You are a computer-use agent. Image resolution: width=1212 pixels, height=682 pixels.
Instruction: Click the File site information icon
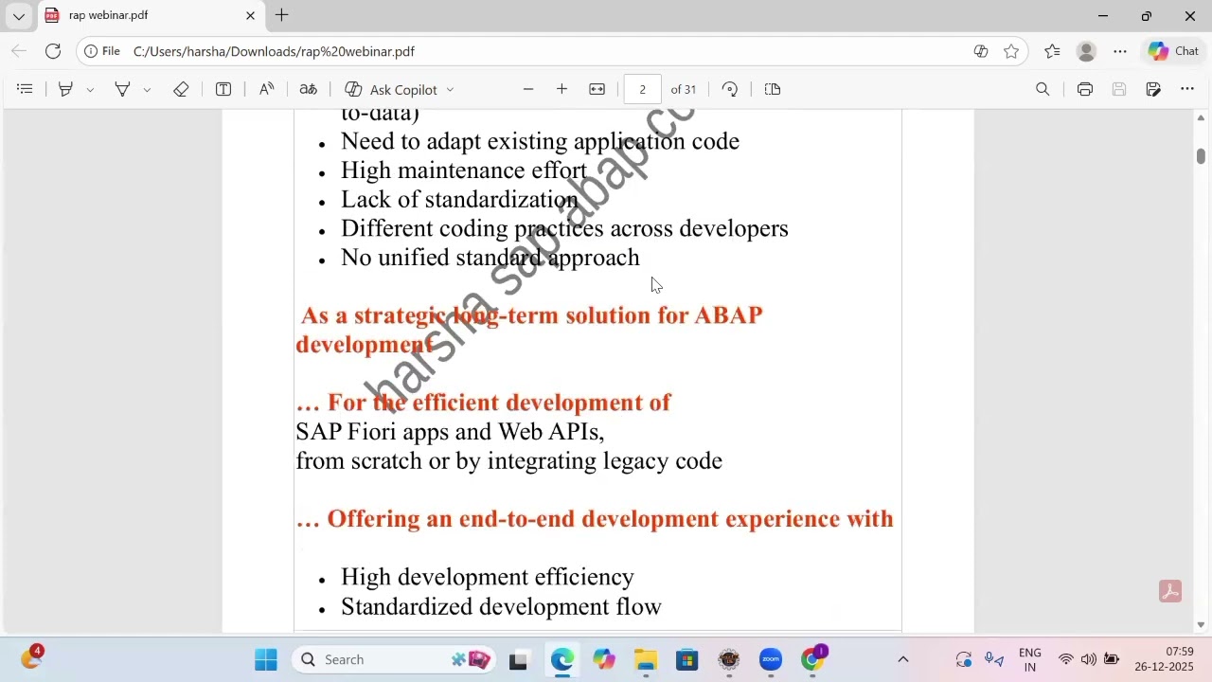point(102,51)
